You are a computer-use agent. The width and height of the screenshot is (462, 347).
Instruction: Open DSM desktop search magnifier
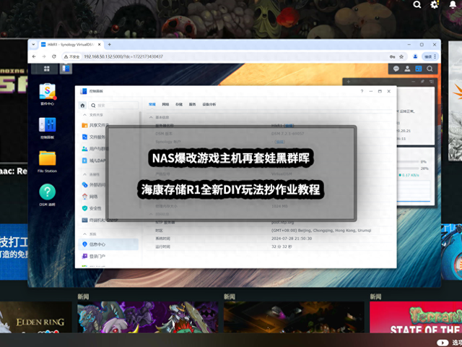[x=430, y=69]
